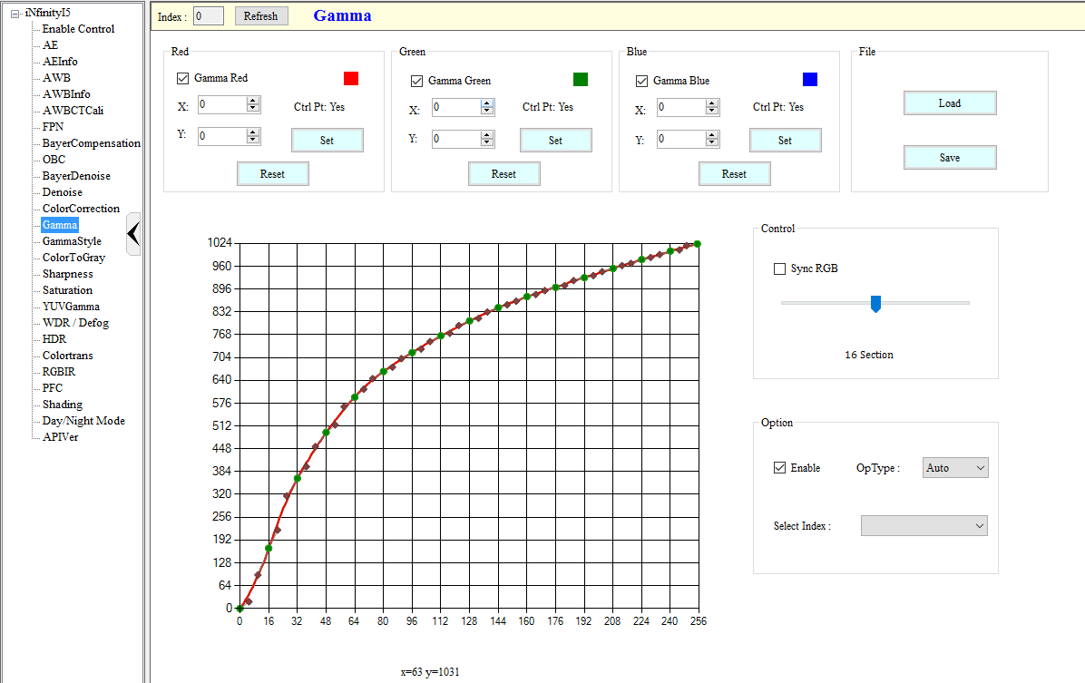
Task: Select the ColorCorrection tree item
Action: coord(80,208)
